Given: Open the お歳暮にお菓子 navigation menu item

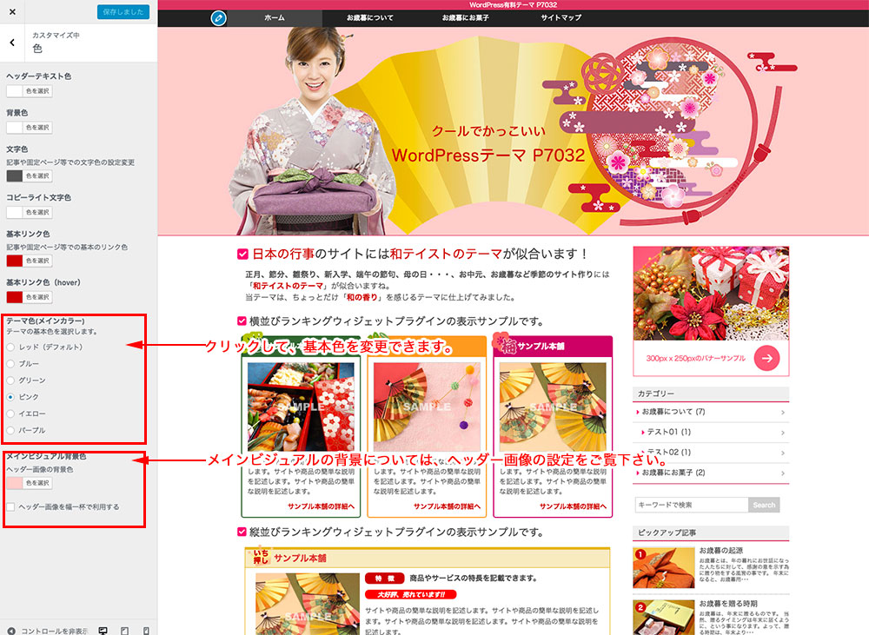Looking at the screenshot, I should 466,17.
